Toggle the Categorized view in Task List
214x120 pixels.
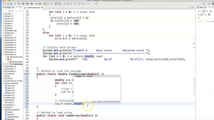[x=204, y=11]
